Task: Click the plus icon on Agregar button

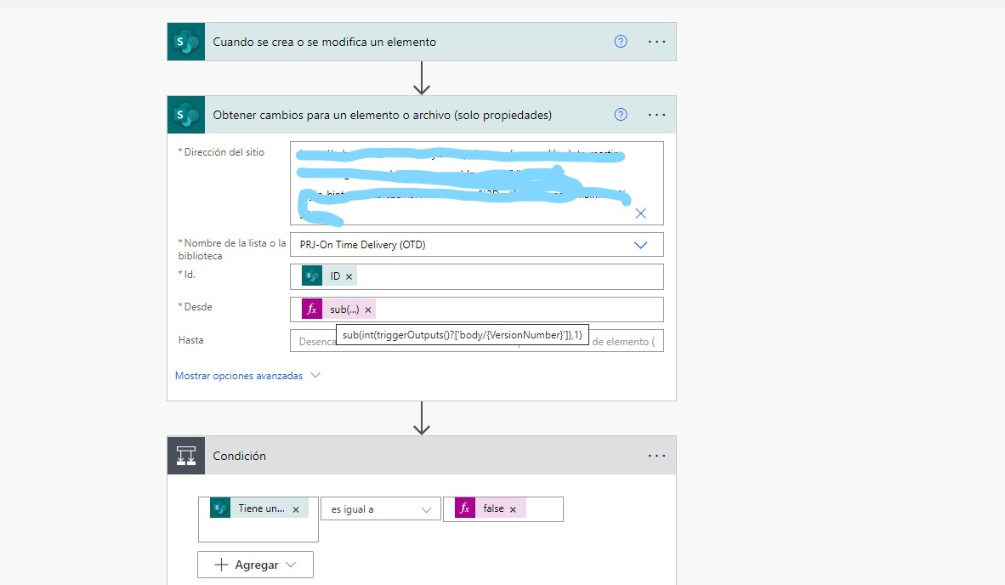Action: [221, 565]
